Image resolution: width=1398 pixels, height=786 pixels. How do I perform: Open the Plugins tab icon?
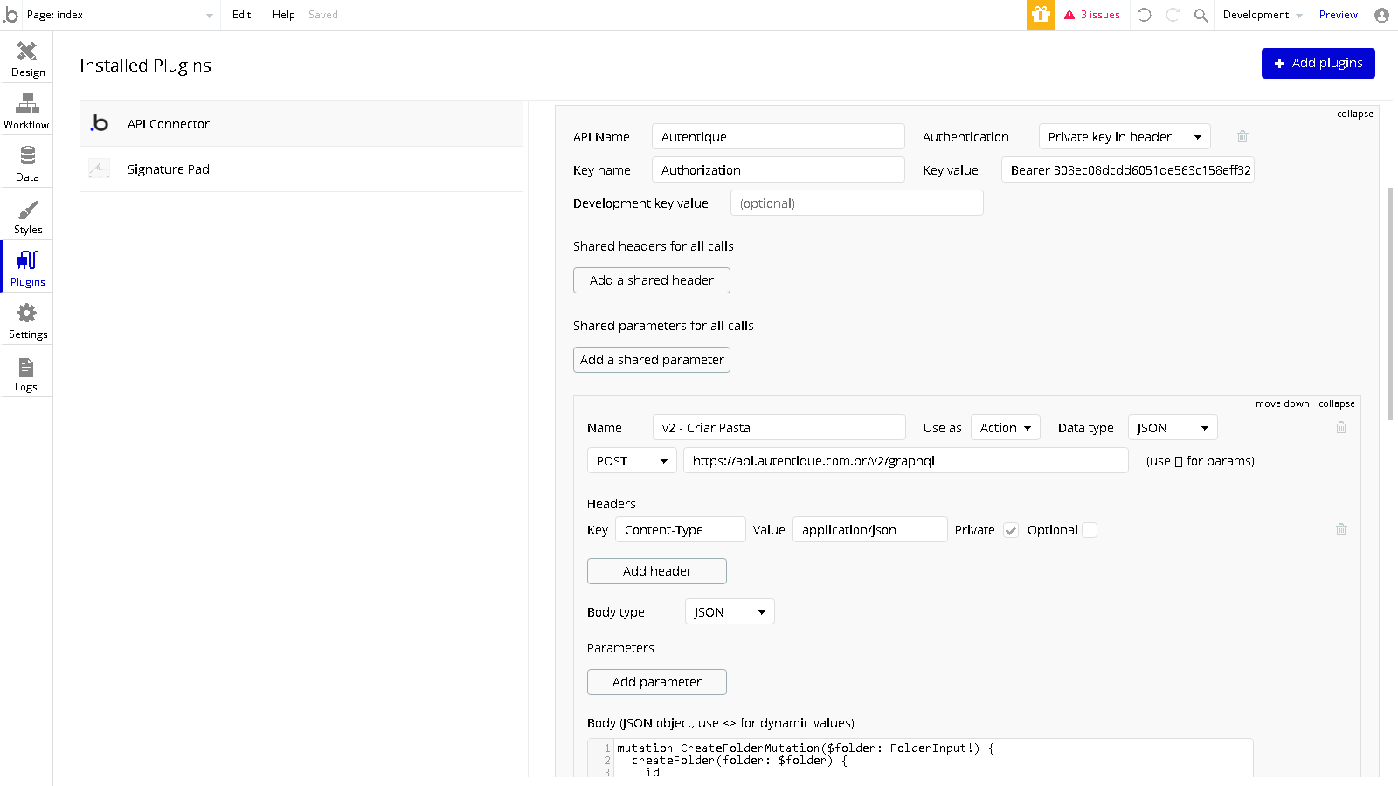coord(27,260)
